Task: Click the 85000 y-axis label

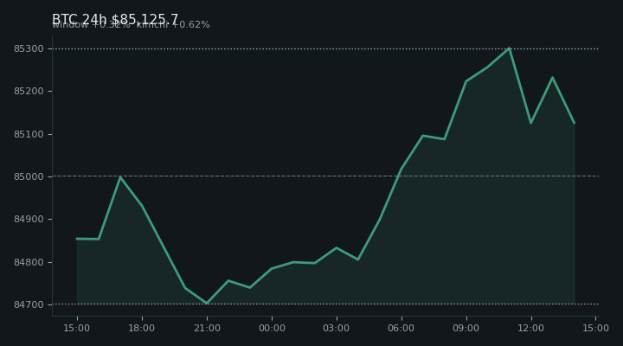Action: click(29, 176)
